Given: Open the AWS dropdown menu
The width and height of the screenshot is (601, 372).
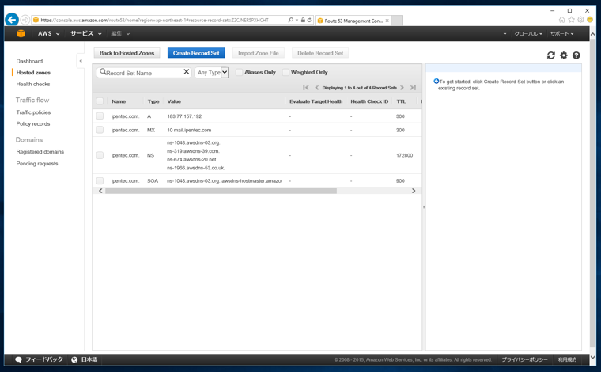Looking at the screenshot, I should (49, 34).
